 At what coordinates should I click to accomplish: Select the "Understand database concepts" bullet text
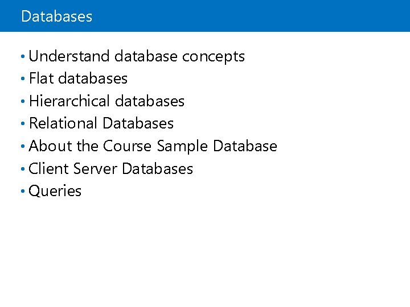(137, 56)
